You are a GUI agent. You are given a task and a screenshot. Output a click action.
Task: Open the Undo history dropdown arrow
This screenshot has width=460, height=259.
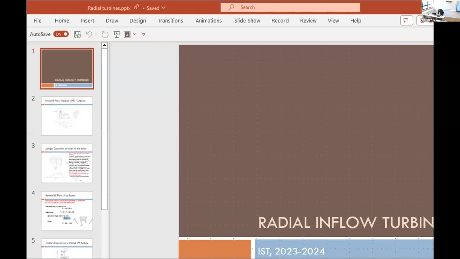(x=96, y=35)
